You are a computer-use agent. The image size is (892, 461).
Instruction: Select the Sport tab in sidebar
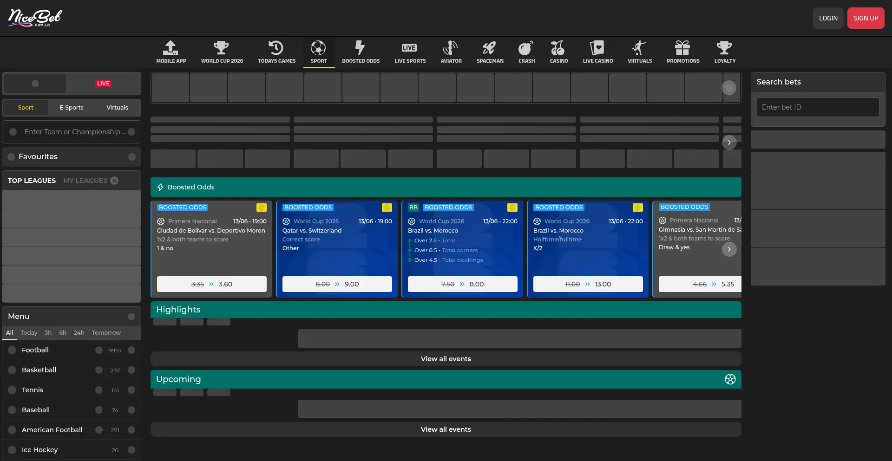click(26, 108)
